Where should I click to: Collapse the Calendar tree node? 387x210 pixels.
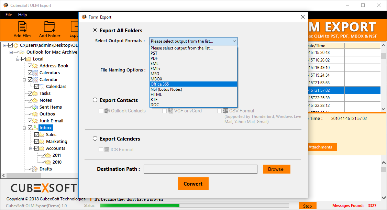(x=24, y=80)
